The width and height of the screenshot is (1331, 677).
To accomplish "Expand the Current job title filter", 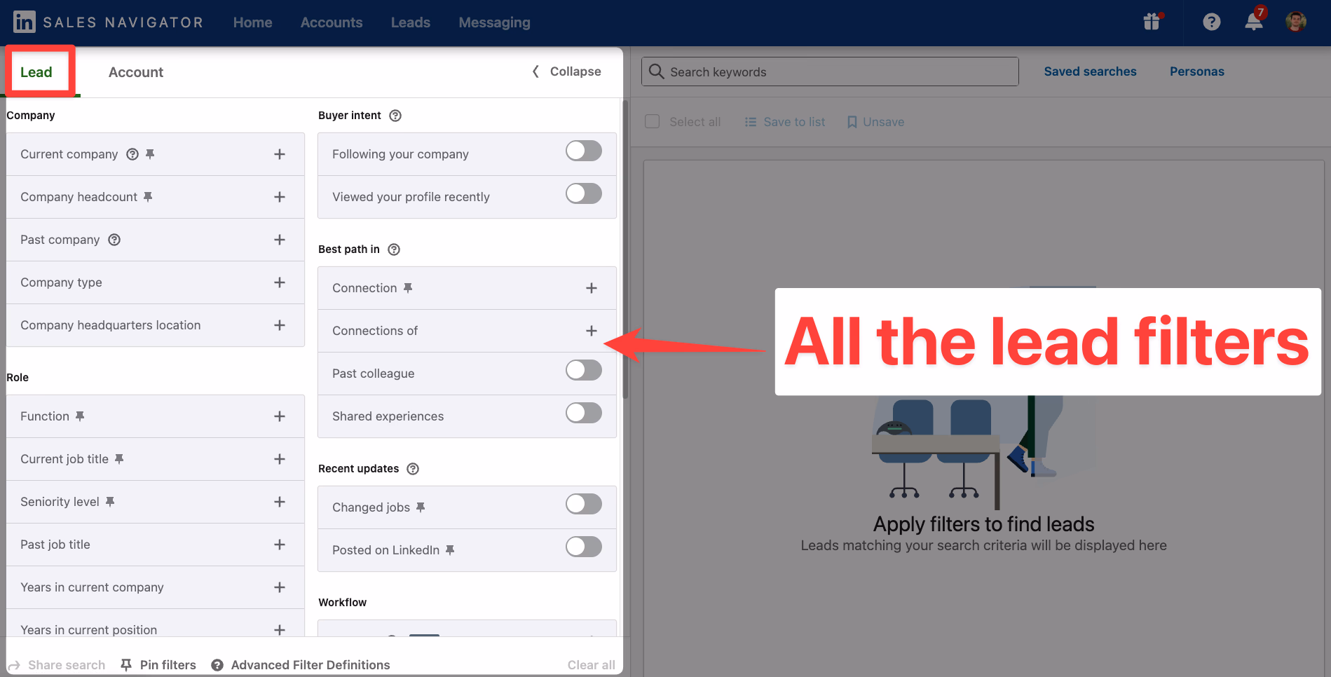I will [x=280, y=459].
